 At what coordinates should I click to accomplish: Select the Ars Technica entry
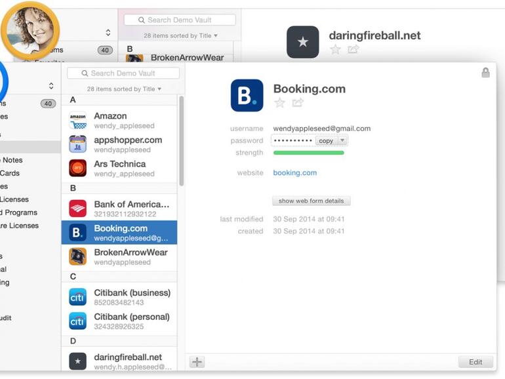[119, 169]
